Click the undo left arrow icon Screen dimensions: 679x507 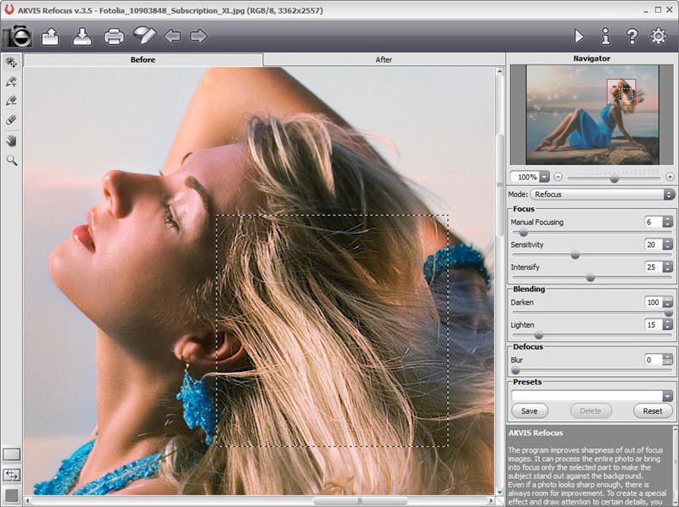(x=171, y=37)
